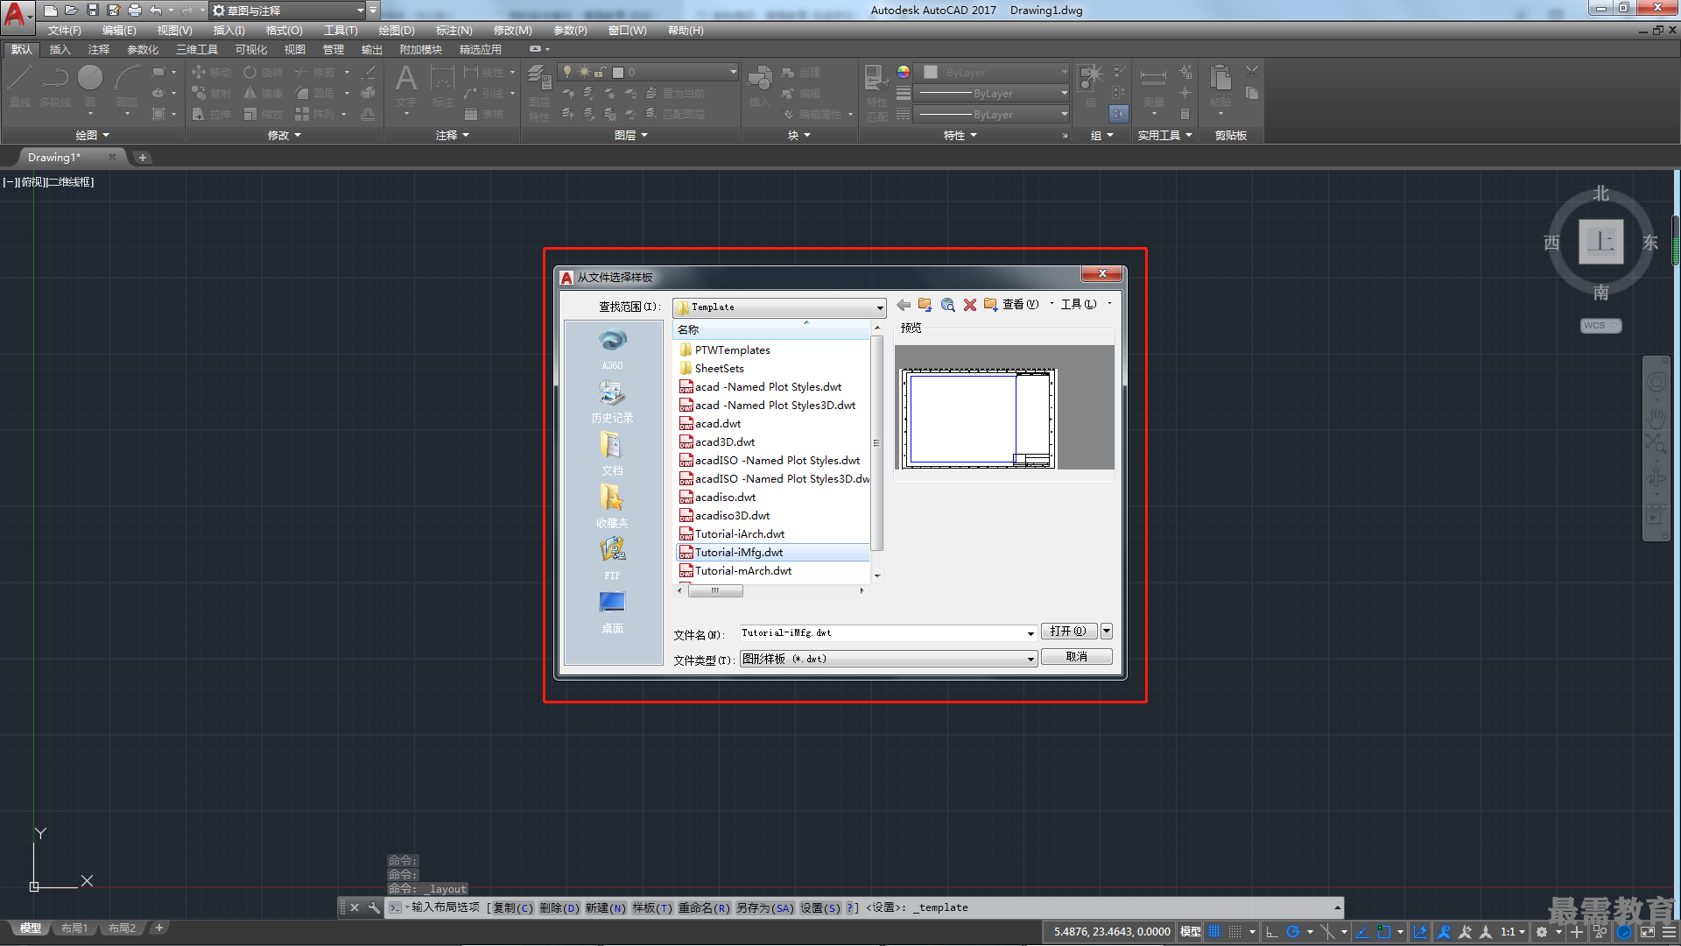Toggle polar tracking in status bar
This screenshot has height=946, width=1681.
(x=1292, y=932)
